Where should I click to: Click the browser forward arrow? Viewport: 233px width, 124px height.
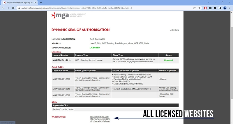click(8, 8)
